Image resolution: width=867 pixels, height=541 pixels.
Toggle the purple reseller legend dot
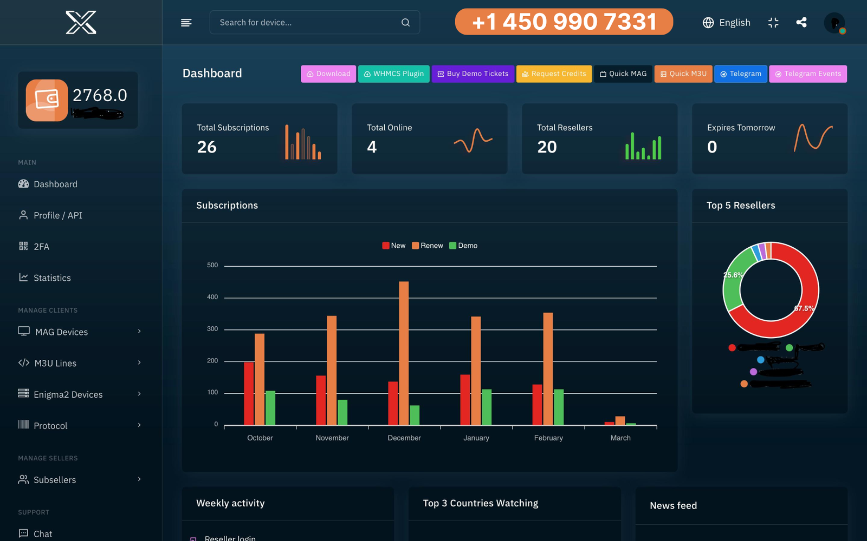[753, 372]
